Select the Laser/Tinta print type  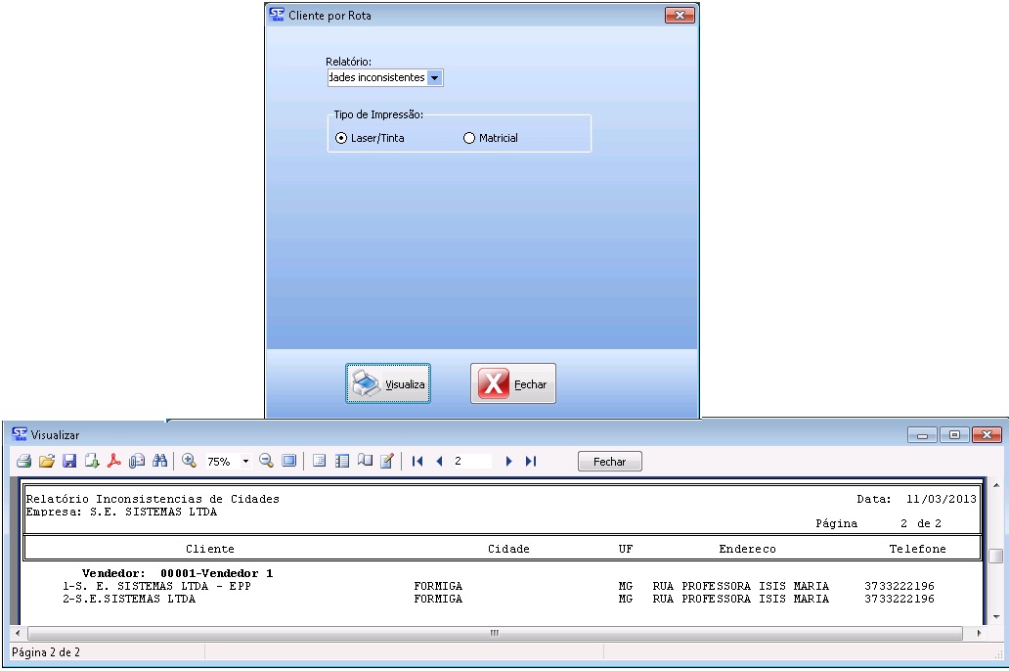(341, 138)
